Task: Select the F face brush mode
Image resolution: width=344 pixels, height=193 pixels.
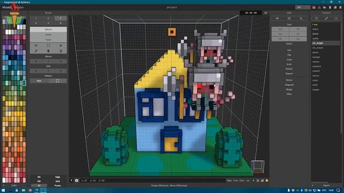Action: 48,23
